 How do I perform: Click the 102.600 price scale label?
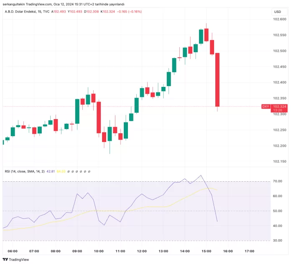click(x=279, y=19)
